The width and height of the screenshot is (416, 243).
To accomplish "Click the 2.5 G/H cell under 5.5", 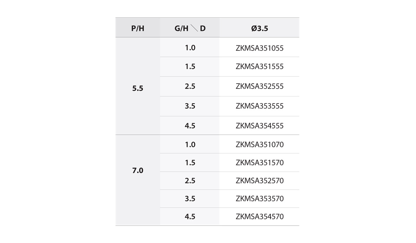I will [x=190, y=86].
